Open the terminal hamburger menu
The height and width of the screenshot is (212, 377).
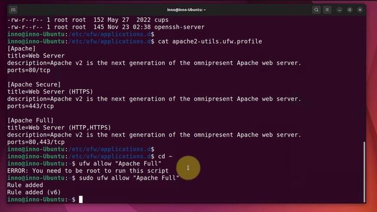pos(327,10)
